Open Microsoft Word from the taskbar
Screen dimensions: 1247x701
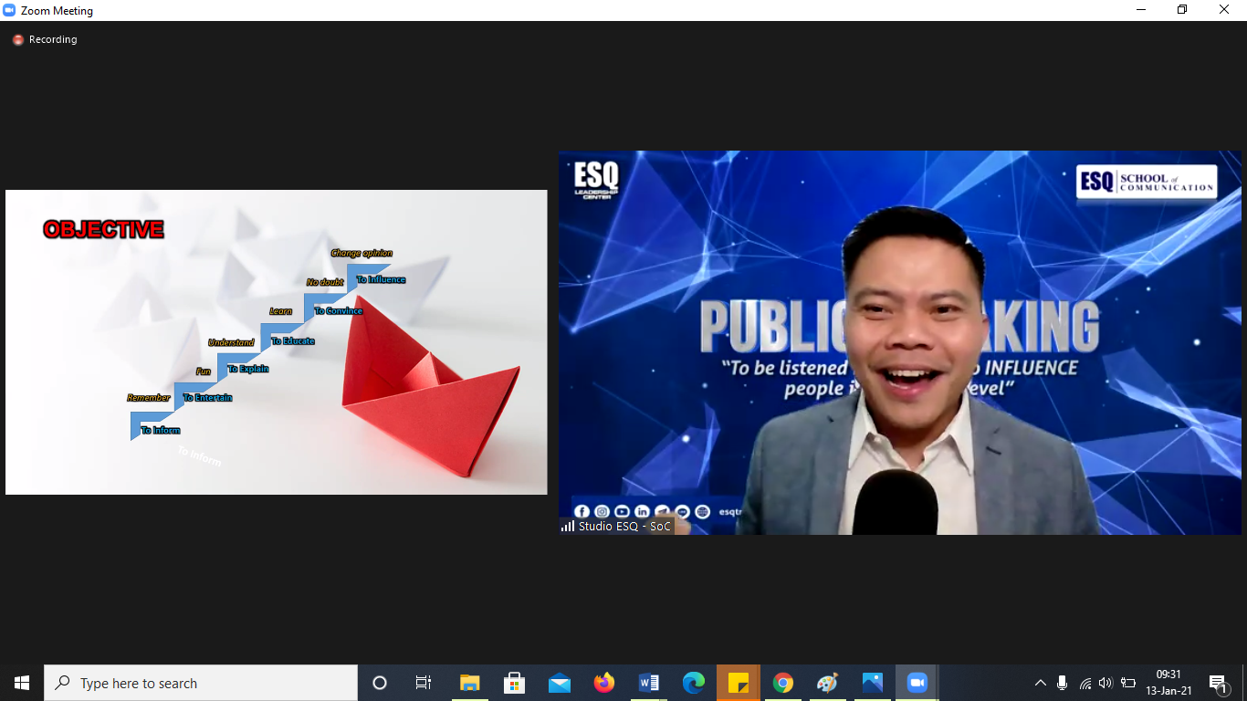tap(649, 683)
